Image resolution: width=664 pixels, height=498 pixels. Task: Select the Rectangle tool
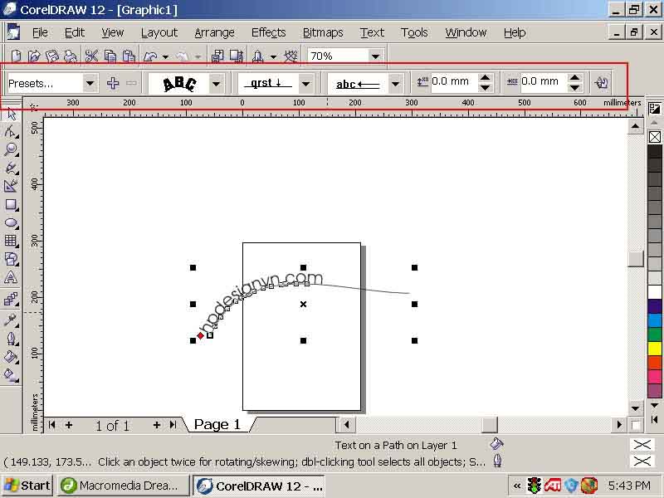tap(12, 205)
